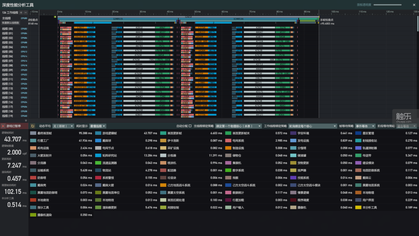The image size is (419, 236).
Task: Select the 线程 [00] row label
Action: pos(8,29)
